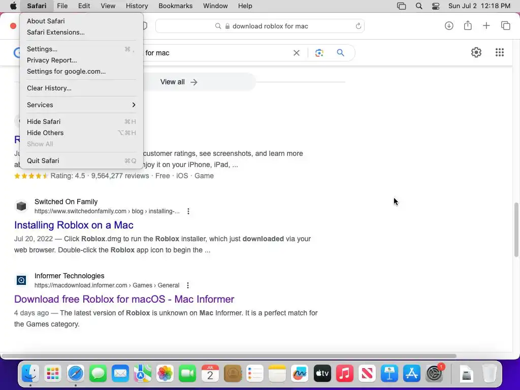Open Reminders app in the Dock
The height and width of the screenshot is (390, 520).
pos(255,373)
